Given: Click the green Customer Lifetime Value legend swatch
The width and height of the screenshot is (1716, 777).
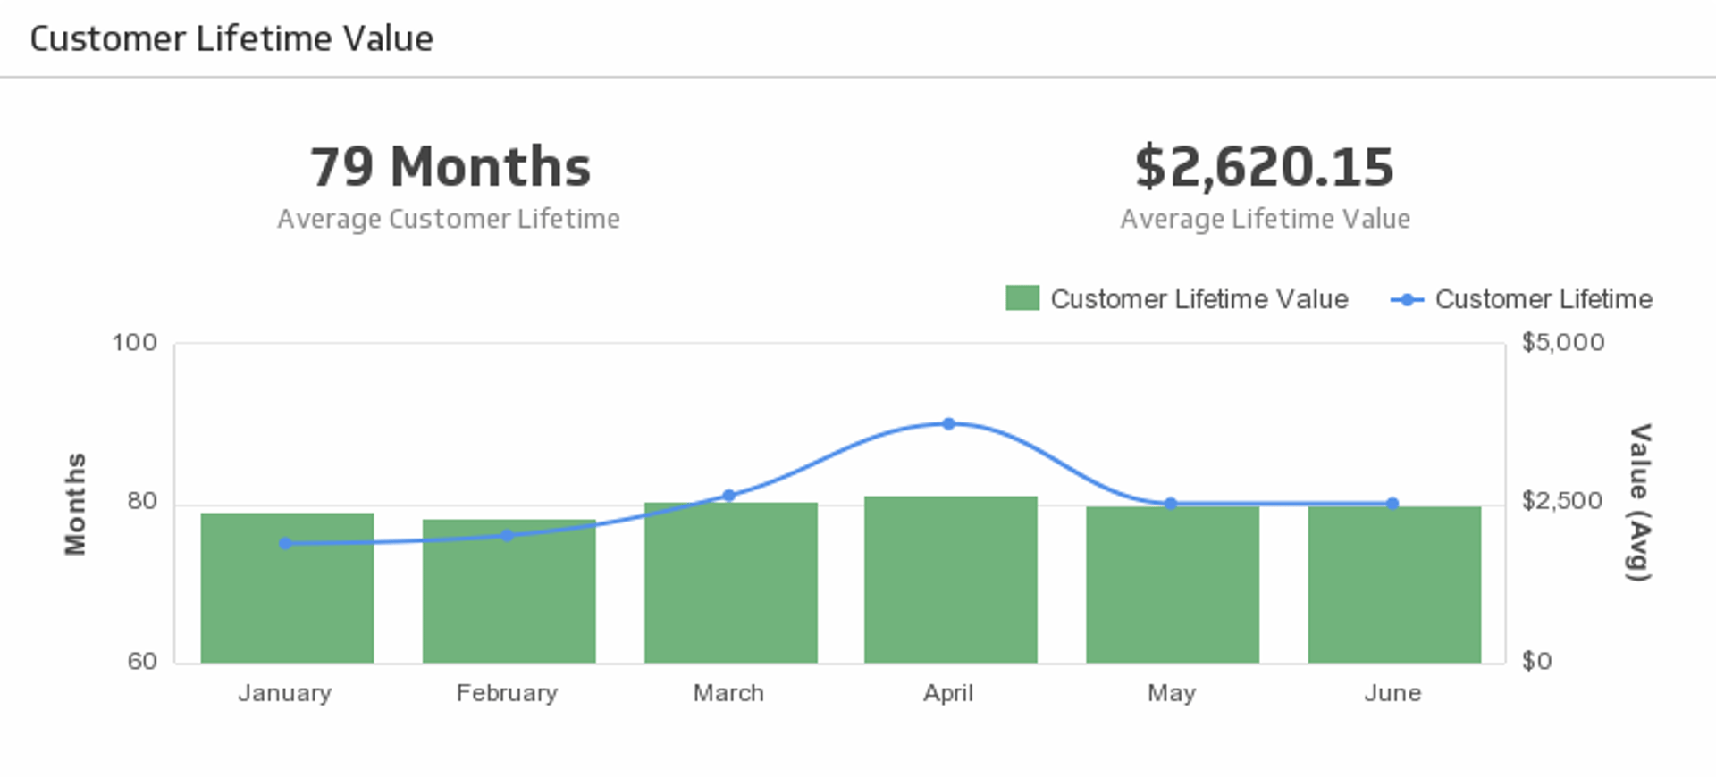Looking at the screenshot, I should coord(1022,298).
